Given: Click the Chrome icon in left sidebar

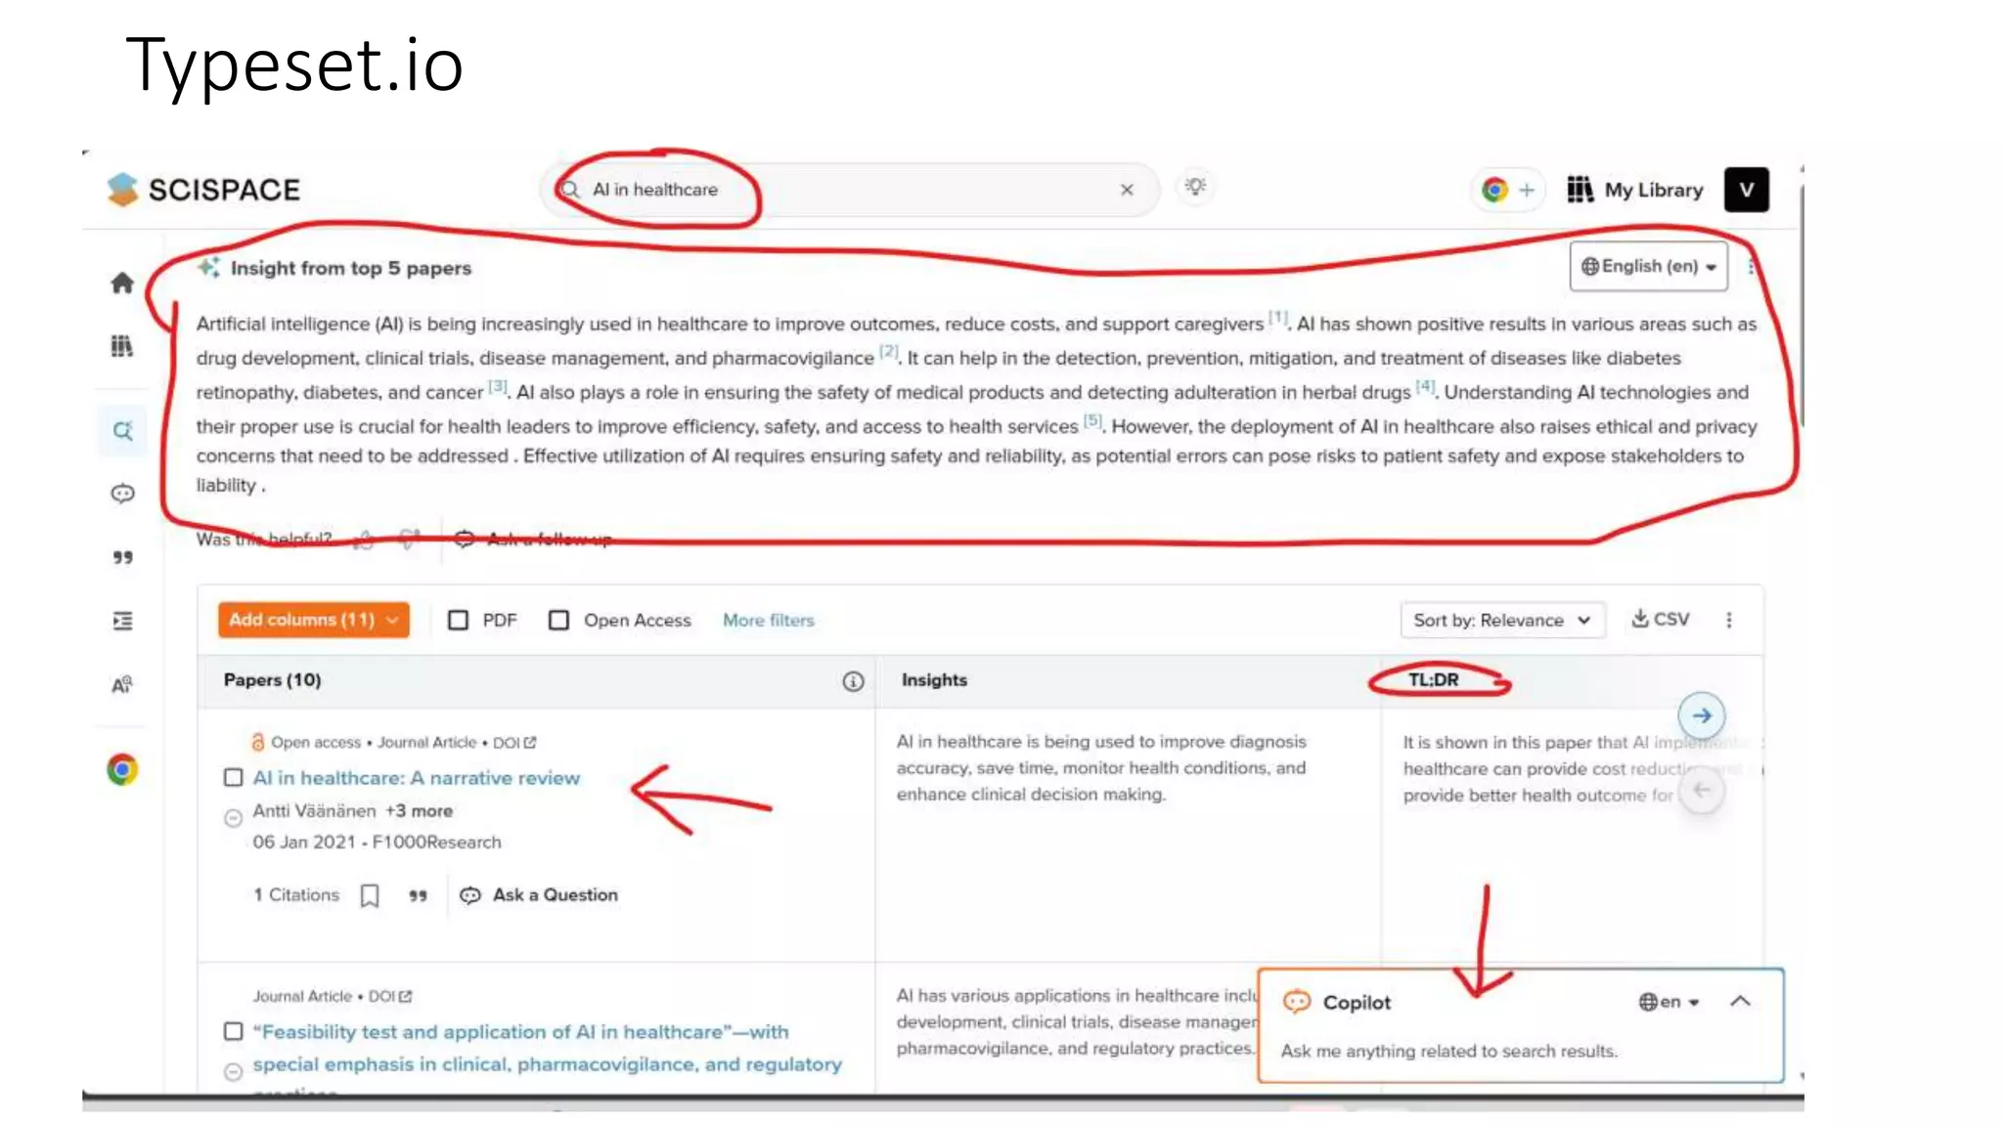Looking at the screenshot, I should point(122,770).
